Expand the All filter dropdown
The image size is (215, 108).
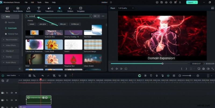(96, 16)
